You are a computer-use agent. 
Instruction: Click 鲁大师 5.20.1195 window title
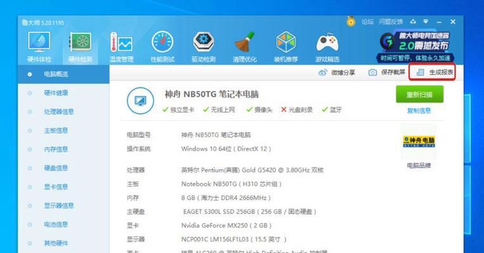point(43,23)
